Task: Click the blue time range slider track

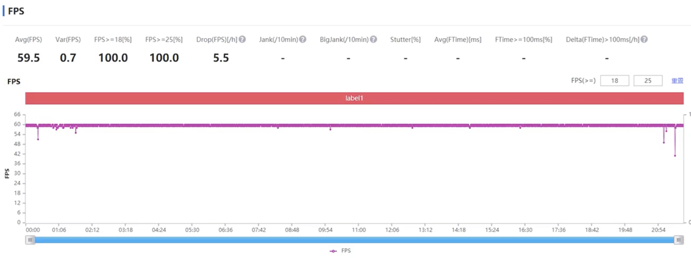Action: coord(354,240)
